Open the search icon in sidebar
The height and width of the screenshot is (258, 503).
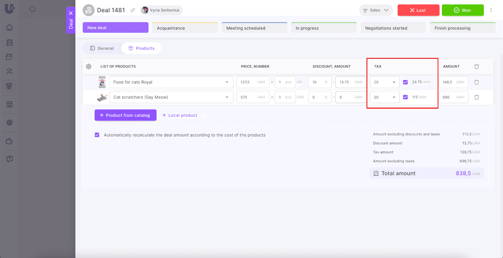pos(32,9)
